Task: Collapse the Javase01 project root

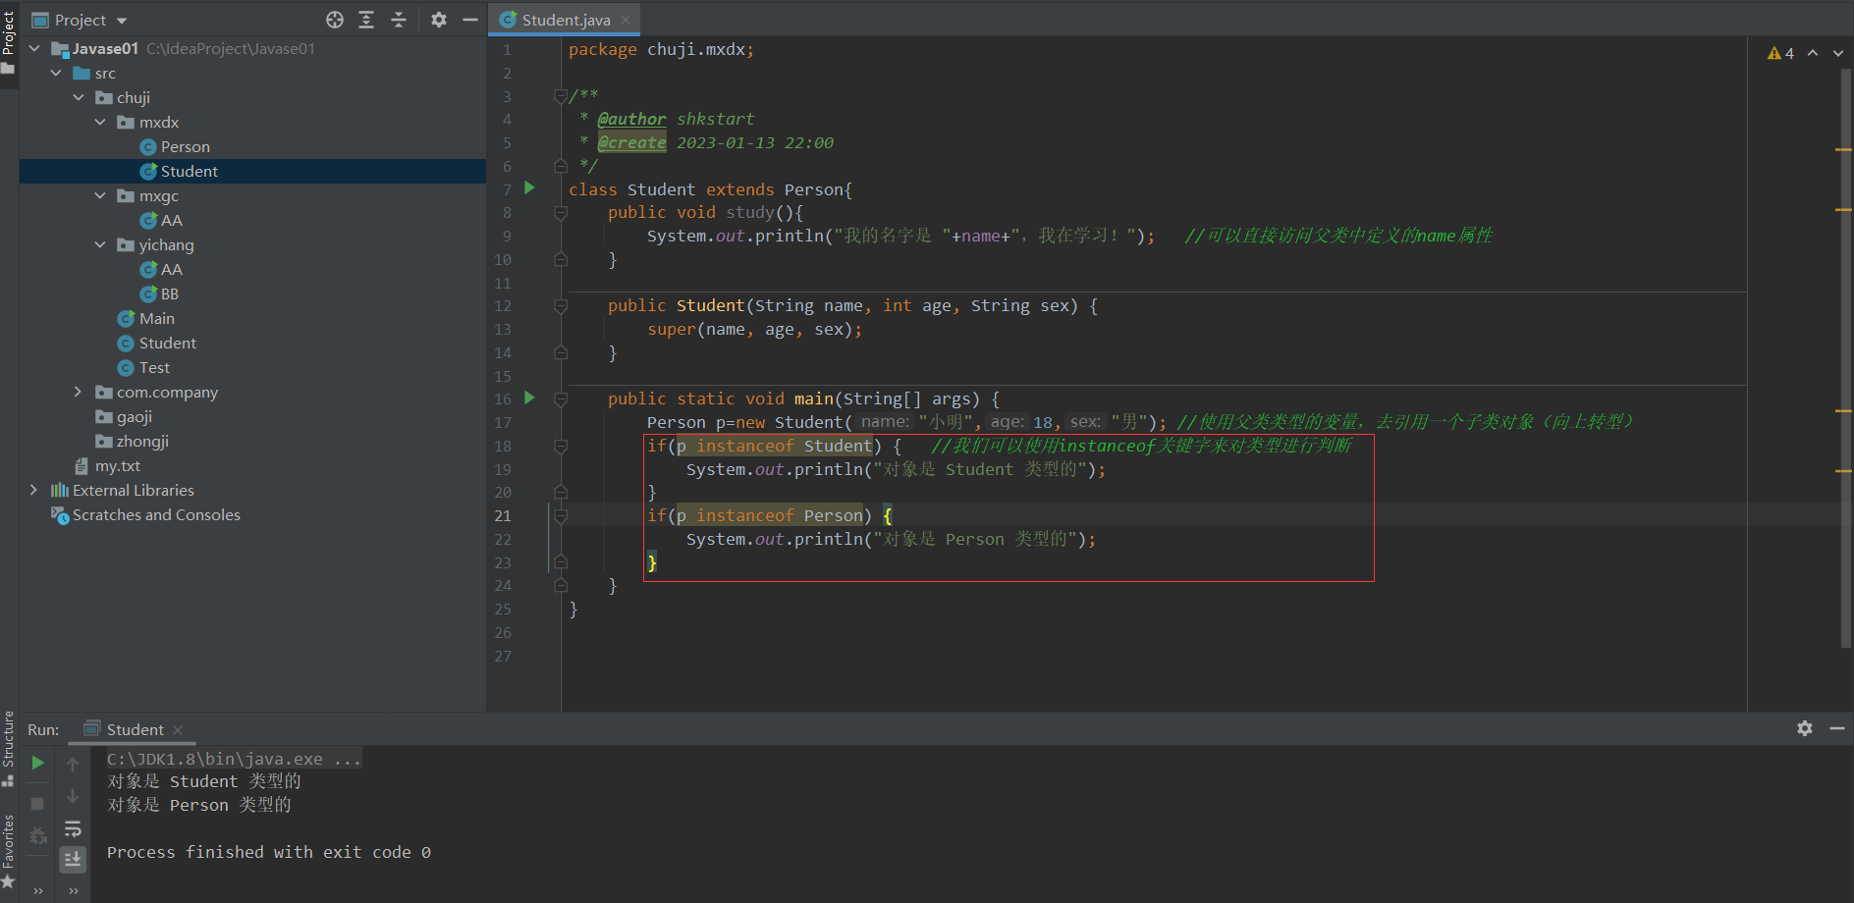Action: (x=35, y=48)
